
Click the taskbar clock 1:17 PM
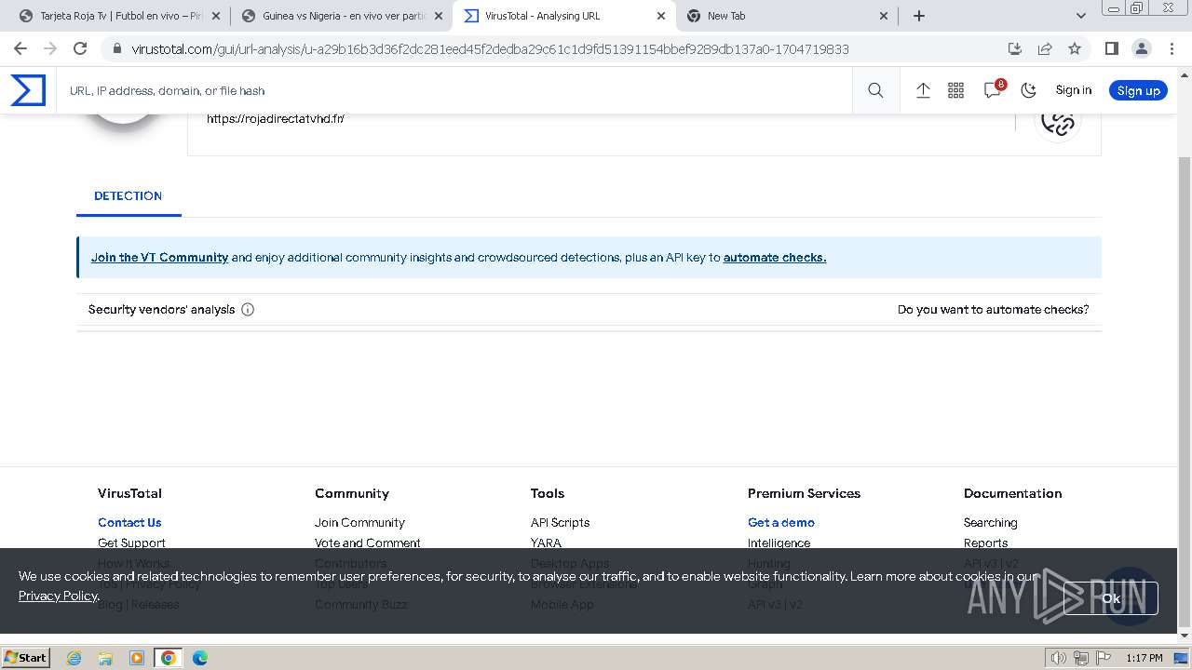click(1145, 658)
